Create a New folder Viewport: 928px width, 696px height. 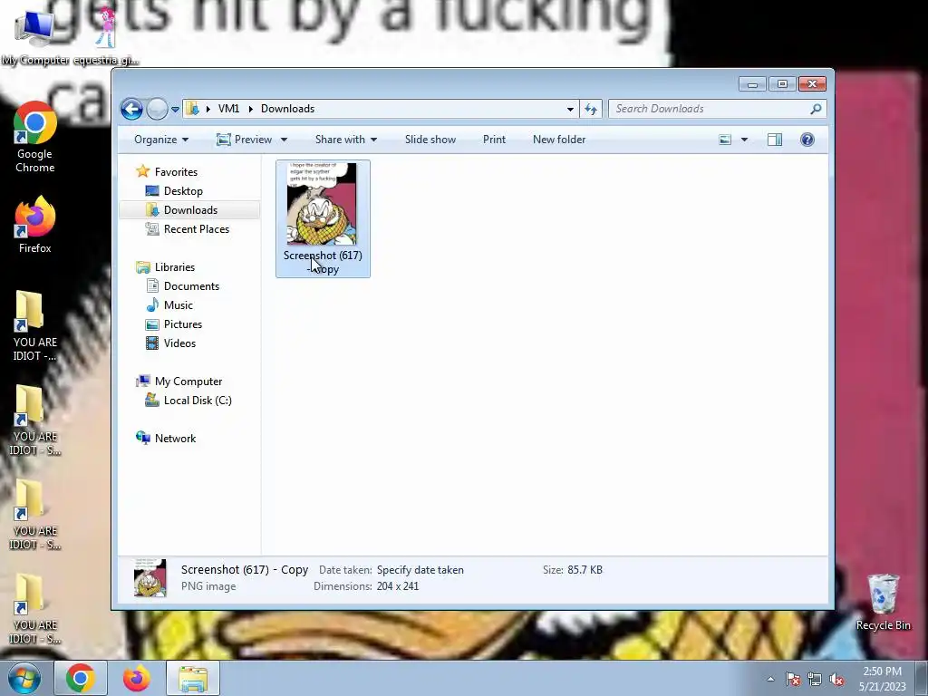tap(559, 140)
